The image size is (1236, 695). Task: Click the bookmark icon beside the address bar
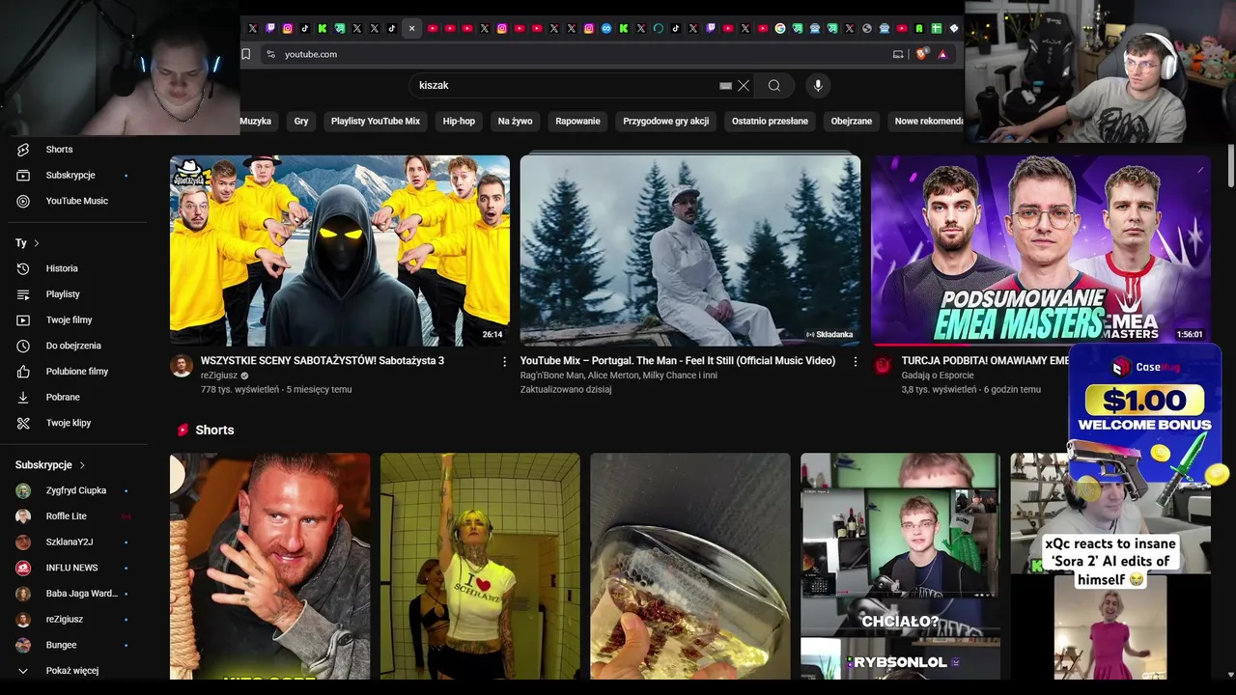(x=246, y=54)
